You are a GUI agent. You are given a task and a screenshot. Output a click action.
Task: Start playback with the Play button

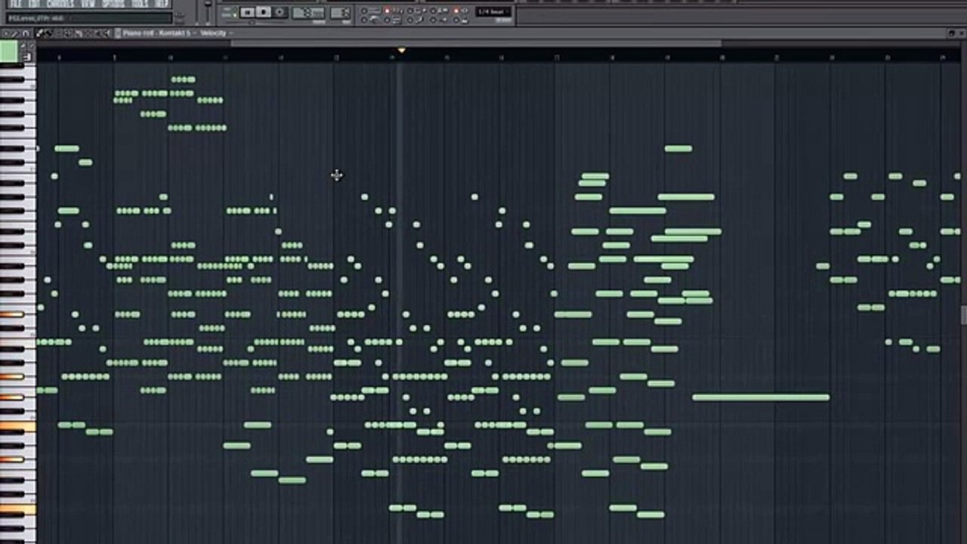coord(247,11)
